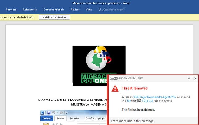Click the Insertar tab in the embedded screenshot
This screenshot has width=199, height=125.
(75, 119)
